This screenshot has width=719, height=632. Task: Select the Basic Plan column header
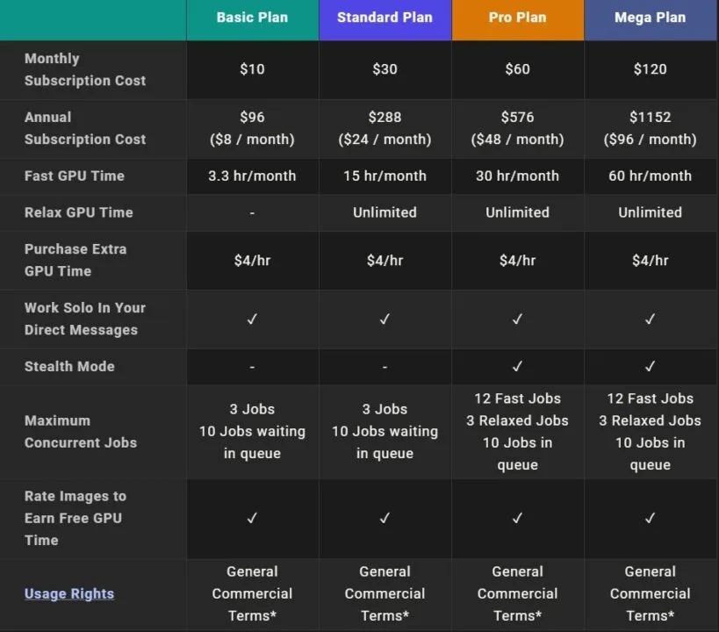(x=252, y=18)
